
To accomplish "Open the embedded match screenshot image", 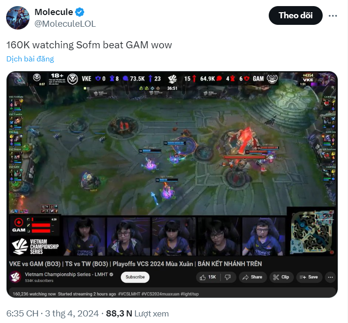I will point(172,184).
